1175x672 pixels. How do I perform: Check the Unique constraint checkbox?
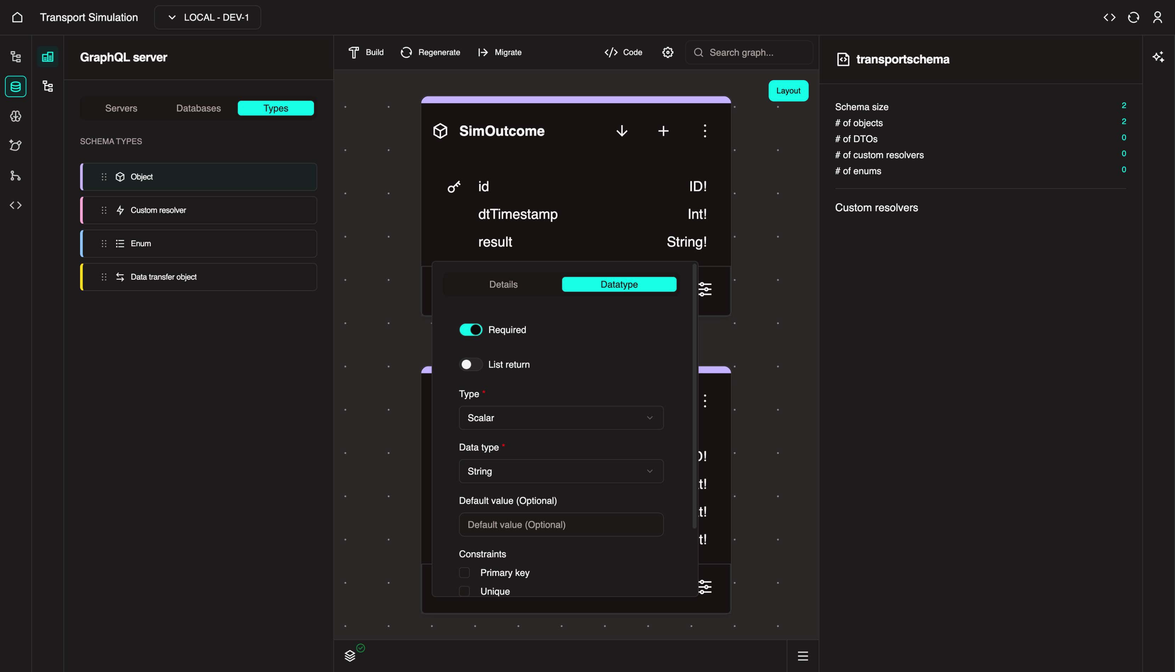[x=464, y=591]
